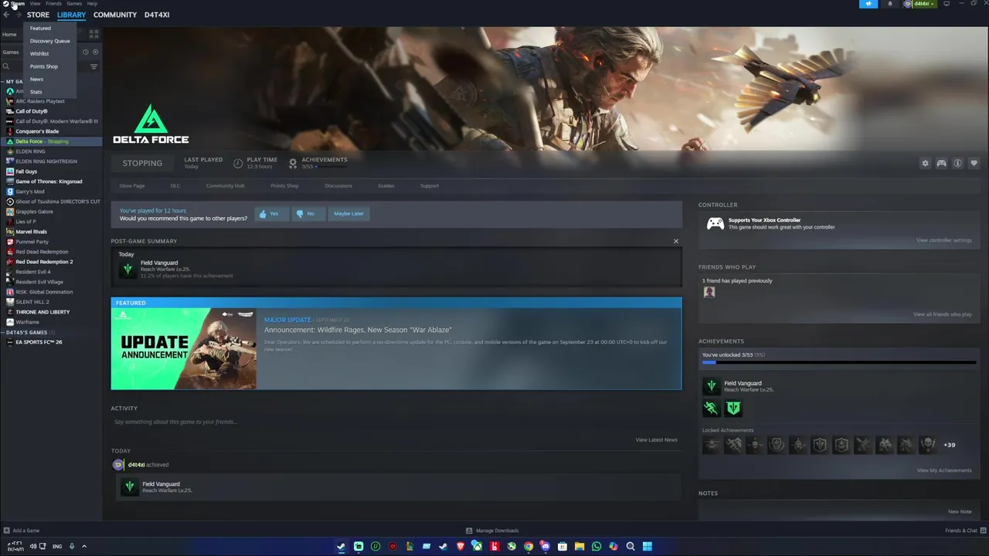Image resolution: width=989 pixels, height=556 pixels.
Task: Open Friends & Chat
Action: click(965, 531)
